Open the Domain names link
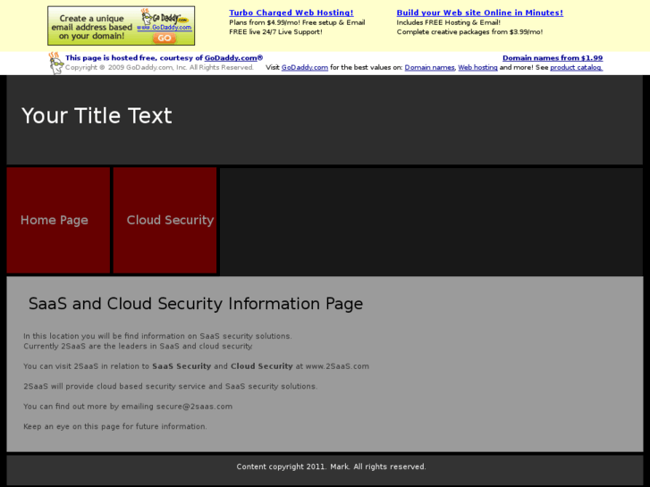Screen dimensions: 650x487 429,68
